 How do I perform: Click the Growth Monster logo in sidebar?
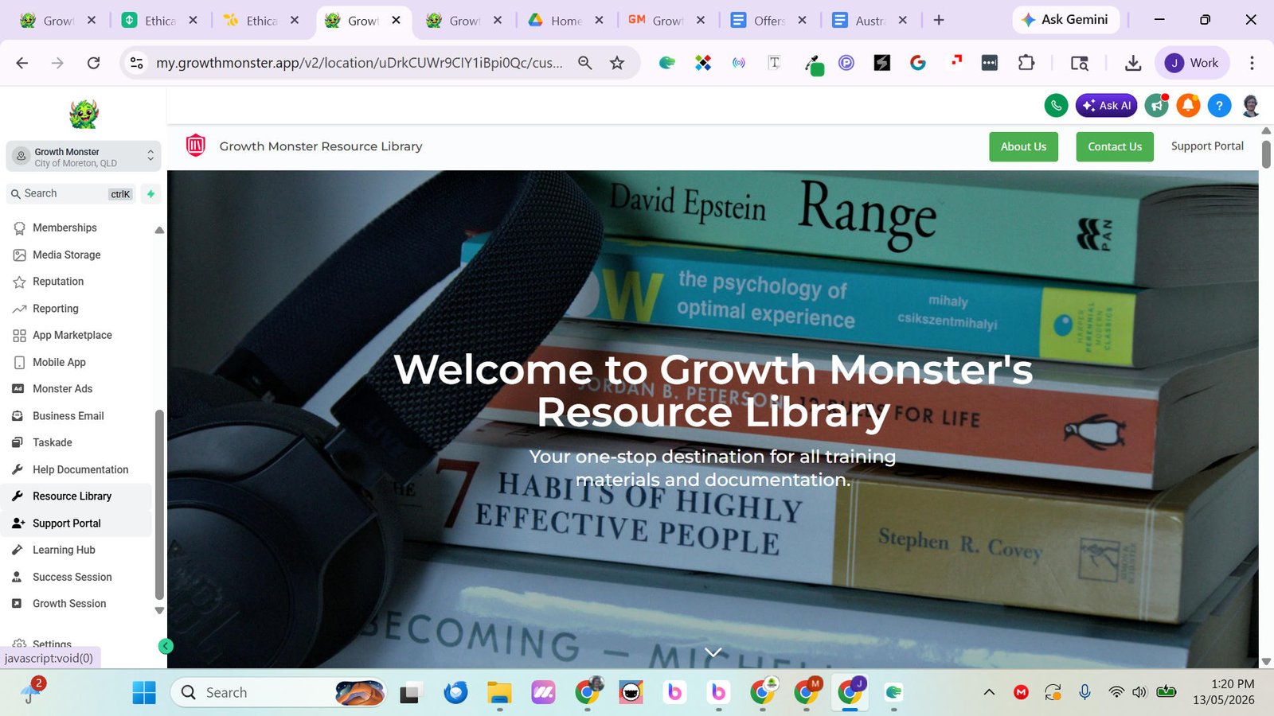[84, 114]
